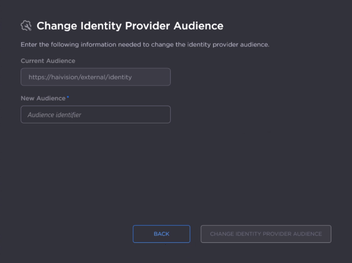This screenshot has width=352, height=263.
Task: Click the blue required asterisk marker
Action: pyautogui.click(x=68, y=97)
